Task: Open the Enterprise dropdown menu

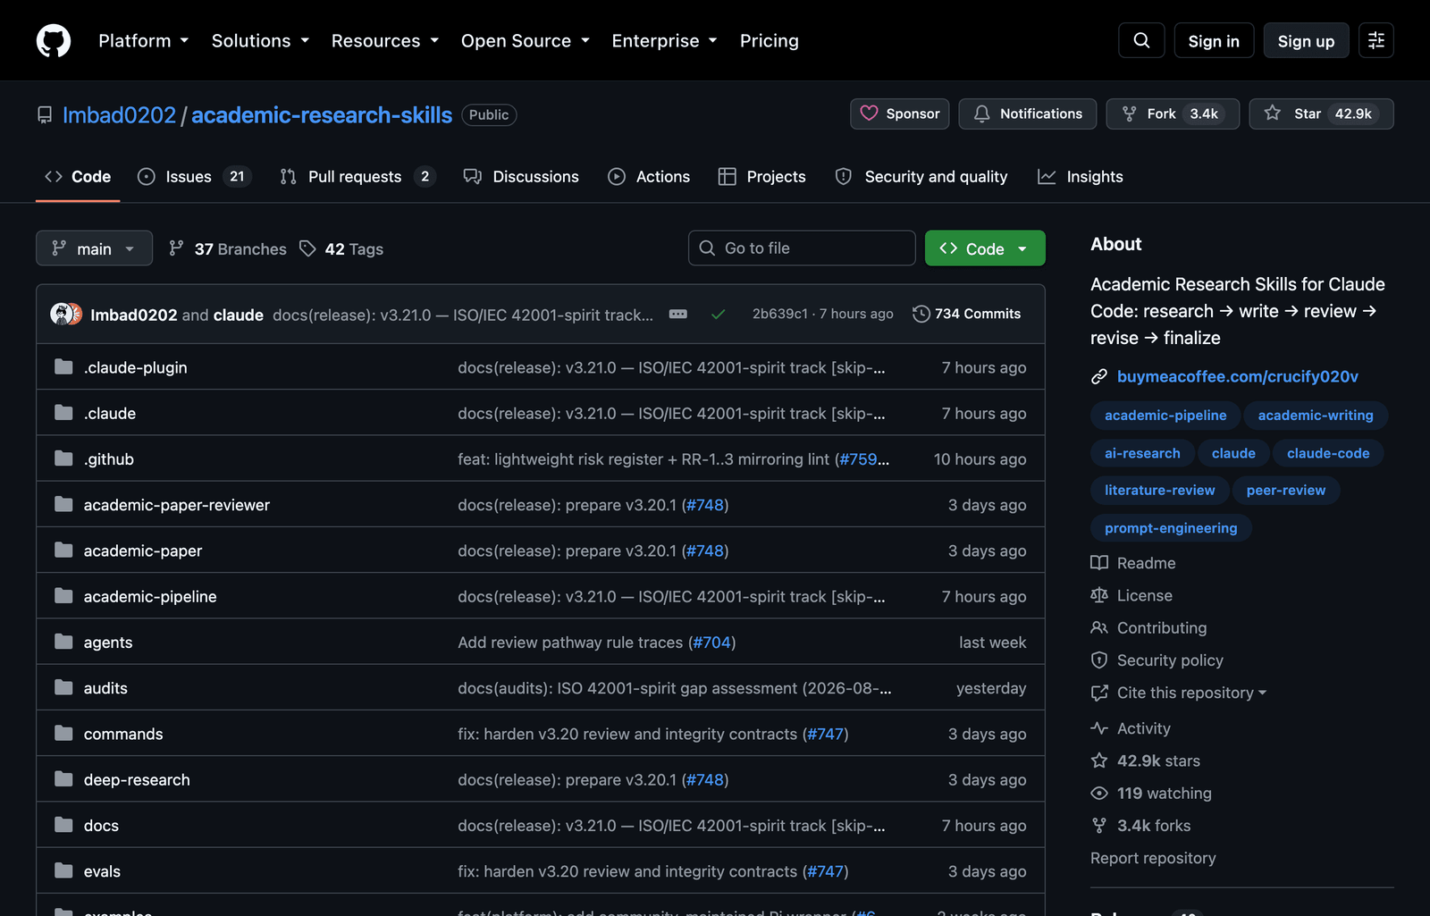Action: (664, 40)
